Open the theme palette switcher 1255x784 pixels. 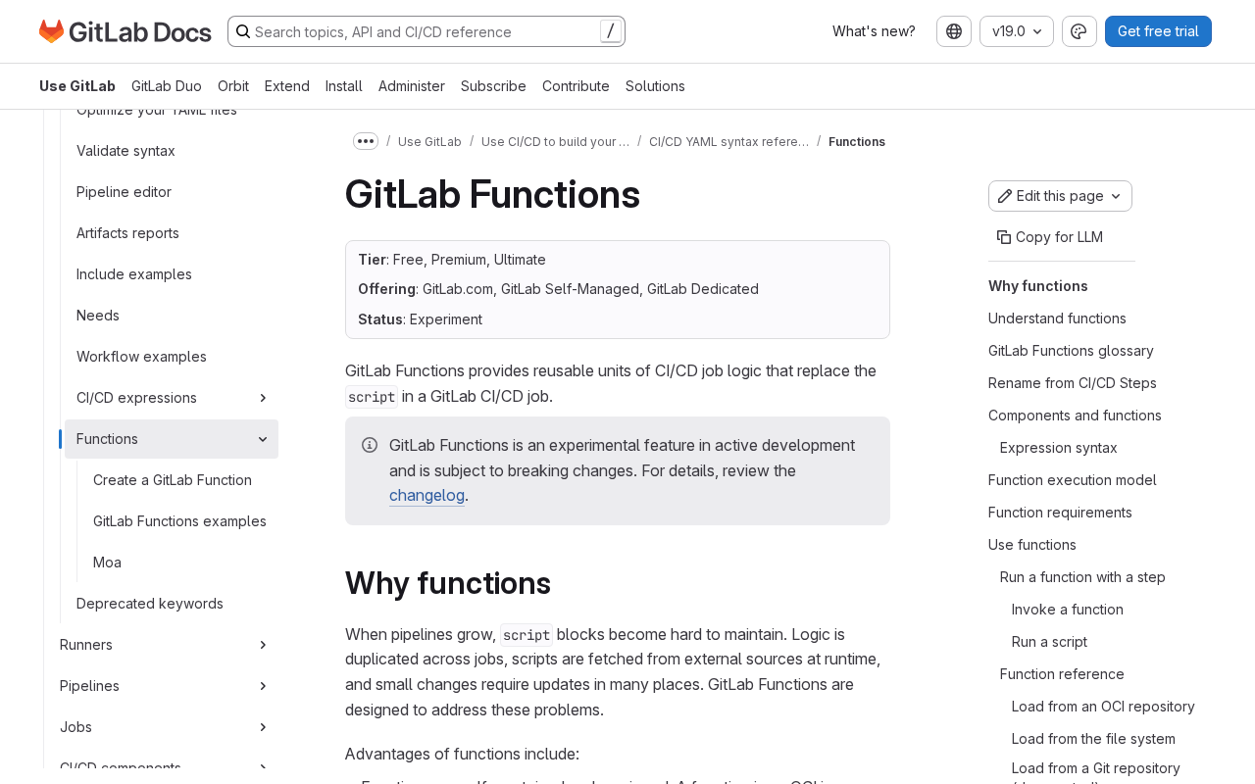pos(1079,31)
